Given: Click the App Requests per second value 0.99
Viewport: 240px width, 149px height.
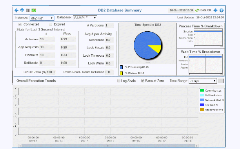Looking at the screenshot, I should point(68,47).
